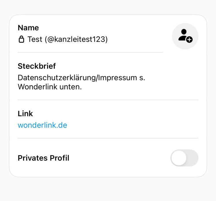
Task: Click the Link heading
Action: tap(25, 114)
